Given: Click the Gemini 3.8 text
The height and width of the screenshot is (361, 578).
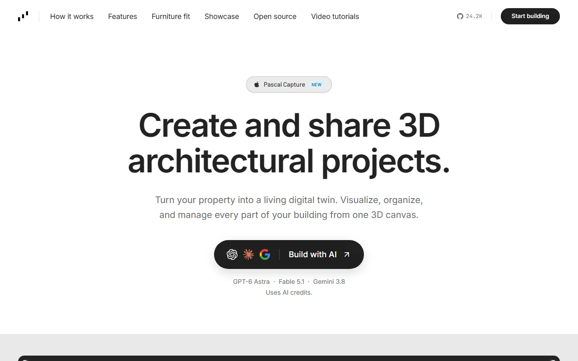Looking at the screenshot, I should coord(329,282).
